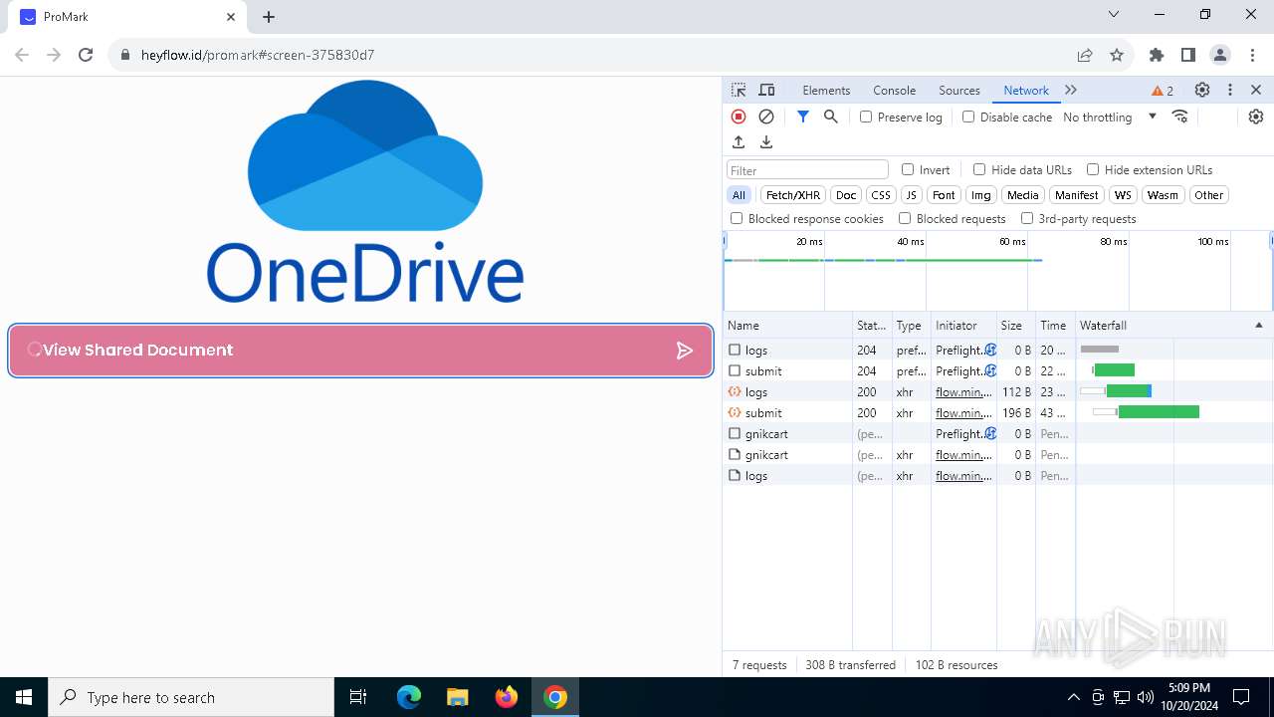Filter requests by Fetch/XHR
This screenshot has height=717, width=1274.
(793, 195)
